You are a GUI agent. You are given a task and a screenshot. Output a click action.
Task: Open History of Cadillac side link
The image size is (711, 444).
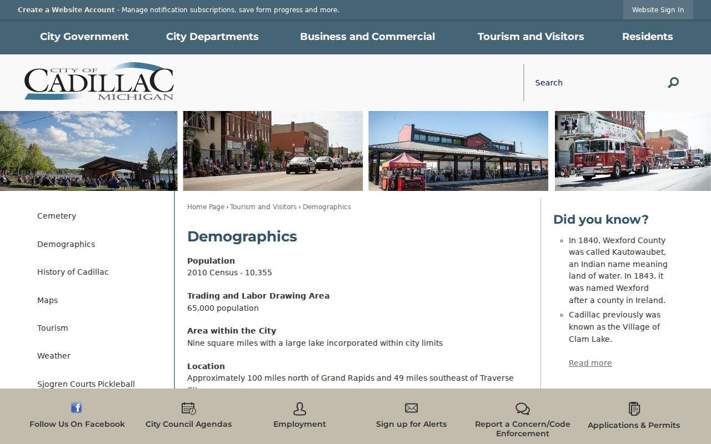[73, 272]
